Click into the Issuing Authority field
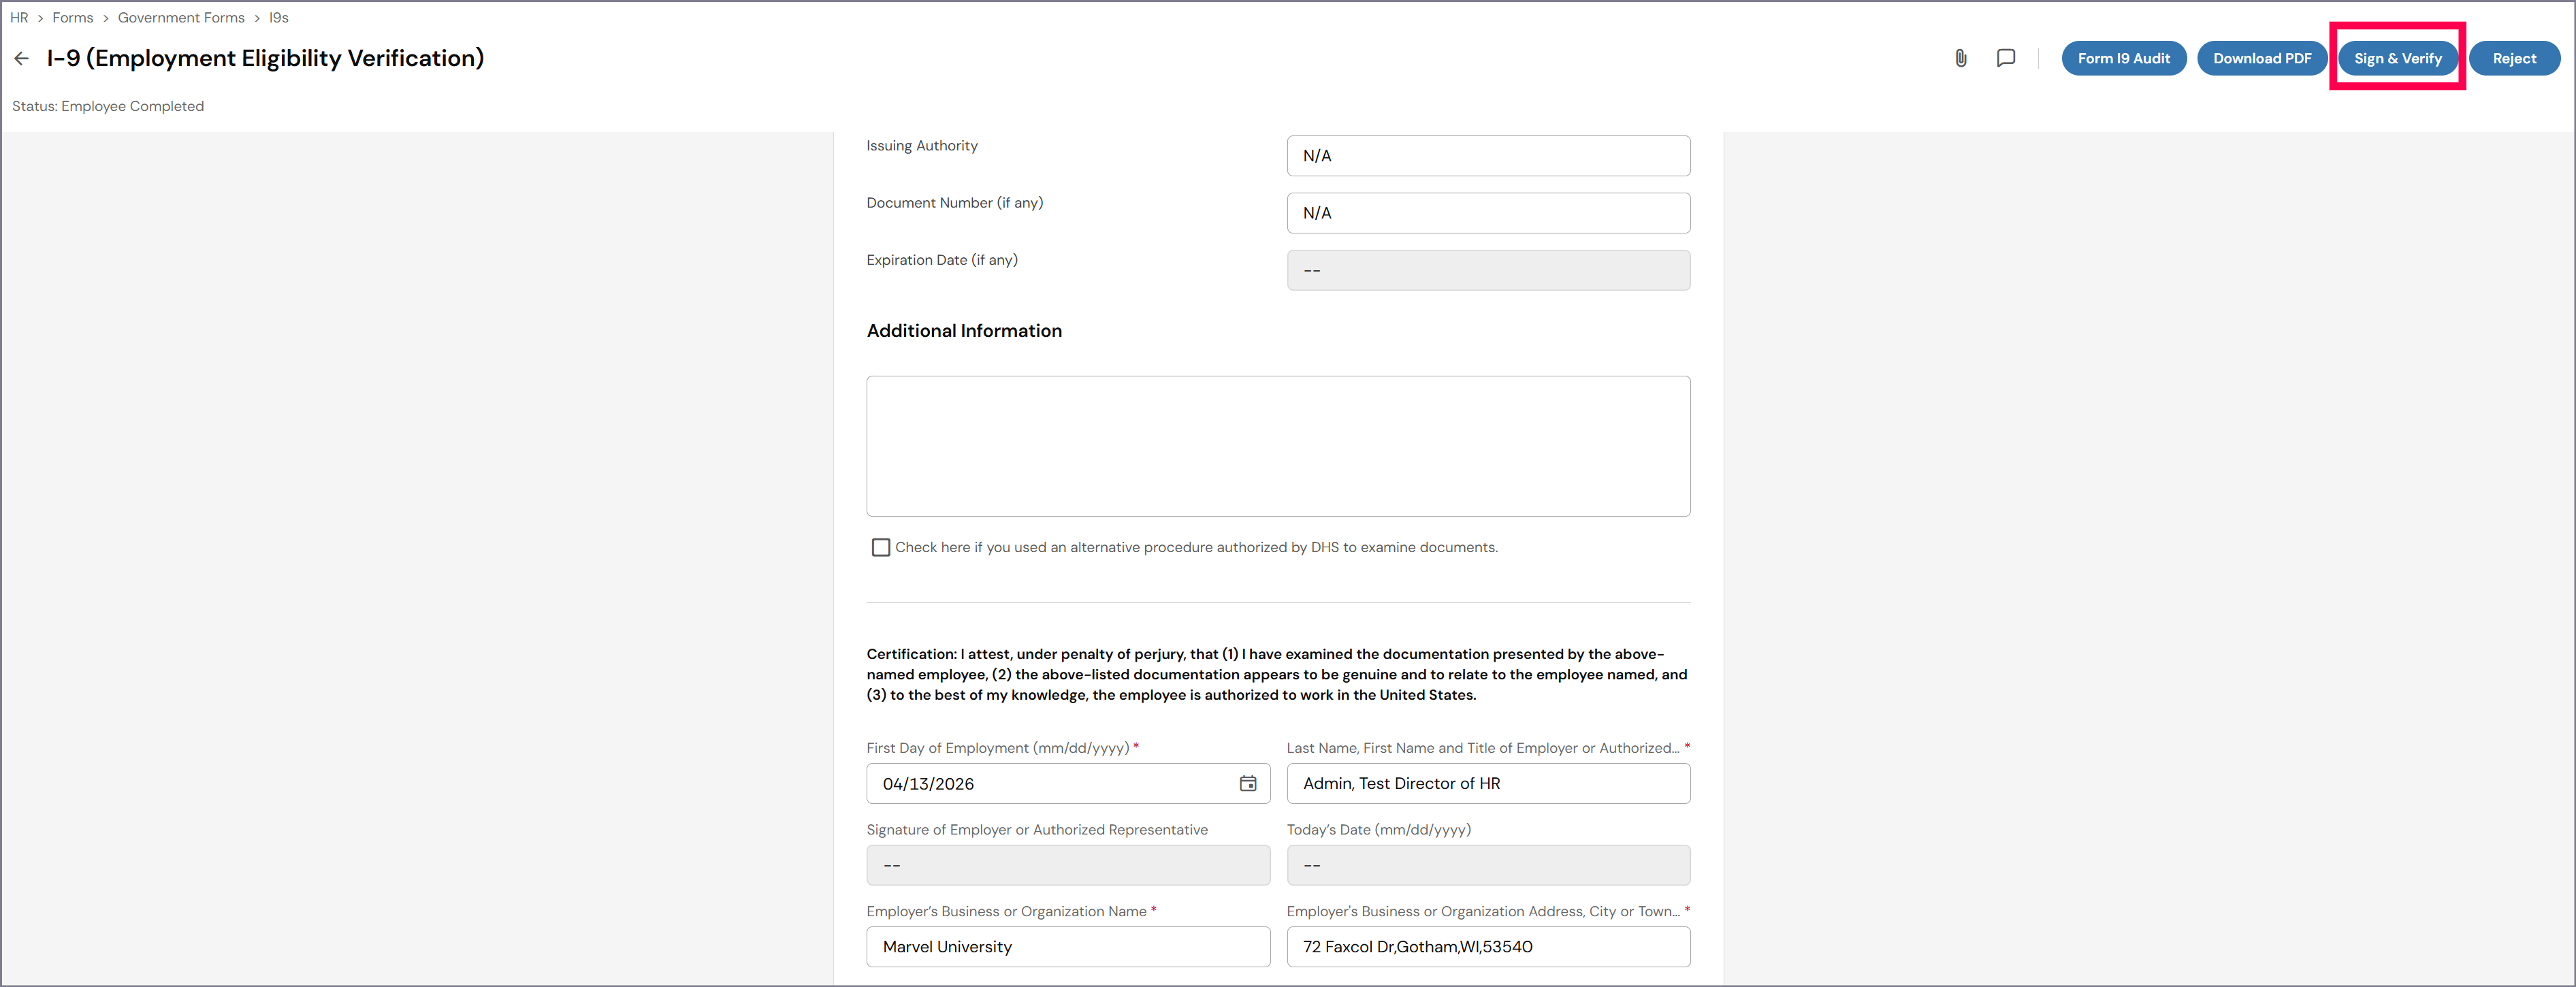 click(1487, 156)
